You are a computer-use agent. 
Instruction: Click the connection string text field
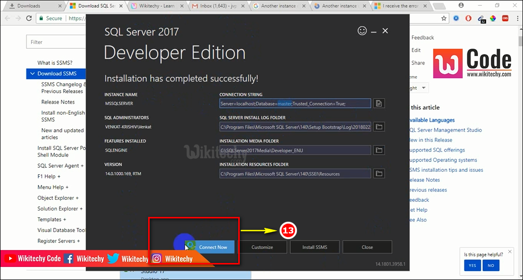pos(295,104)
